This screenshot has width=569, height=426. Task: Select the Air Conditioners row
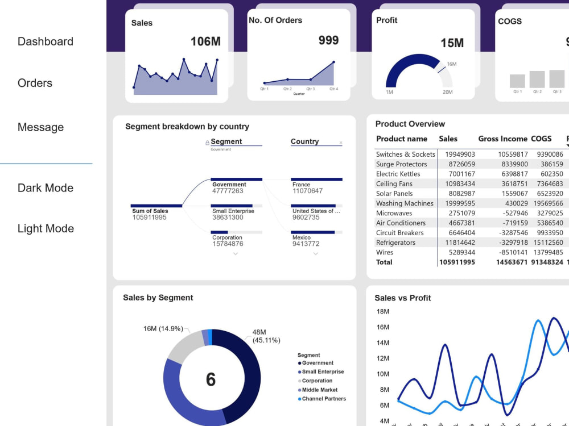pyautogui.click(x=472, y=223)
